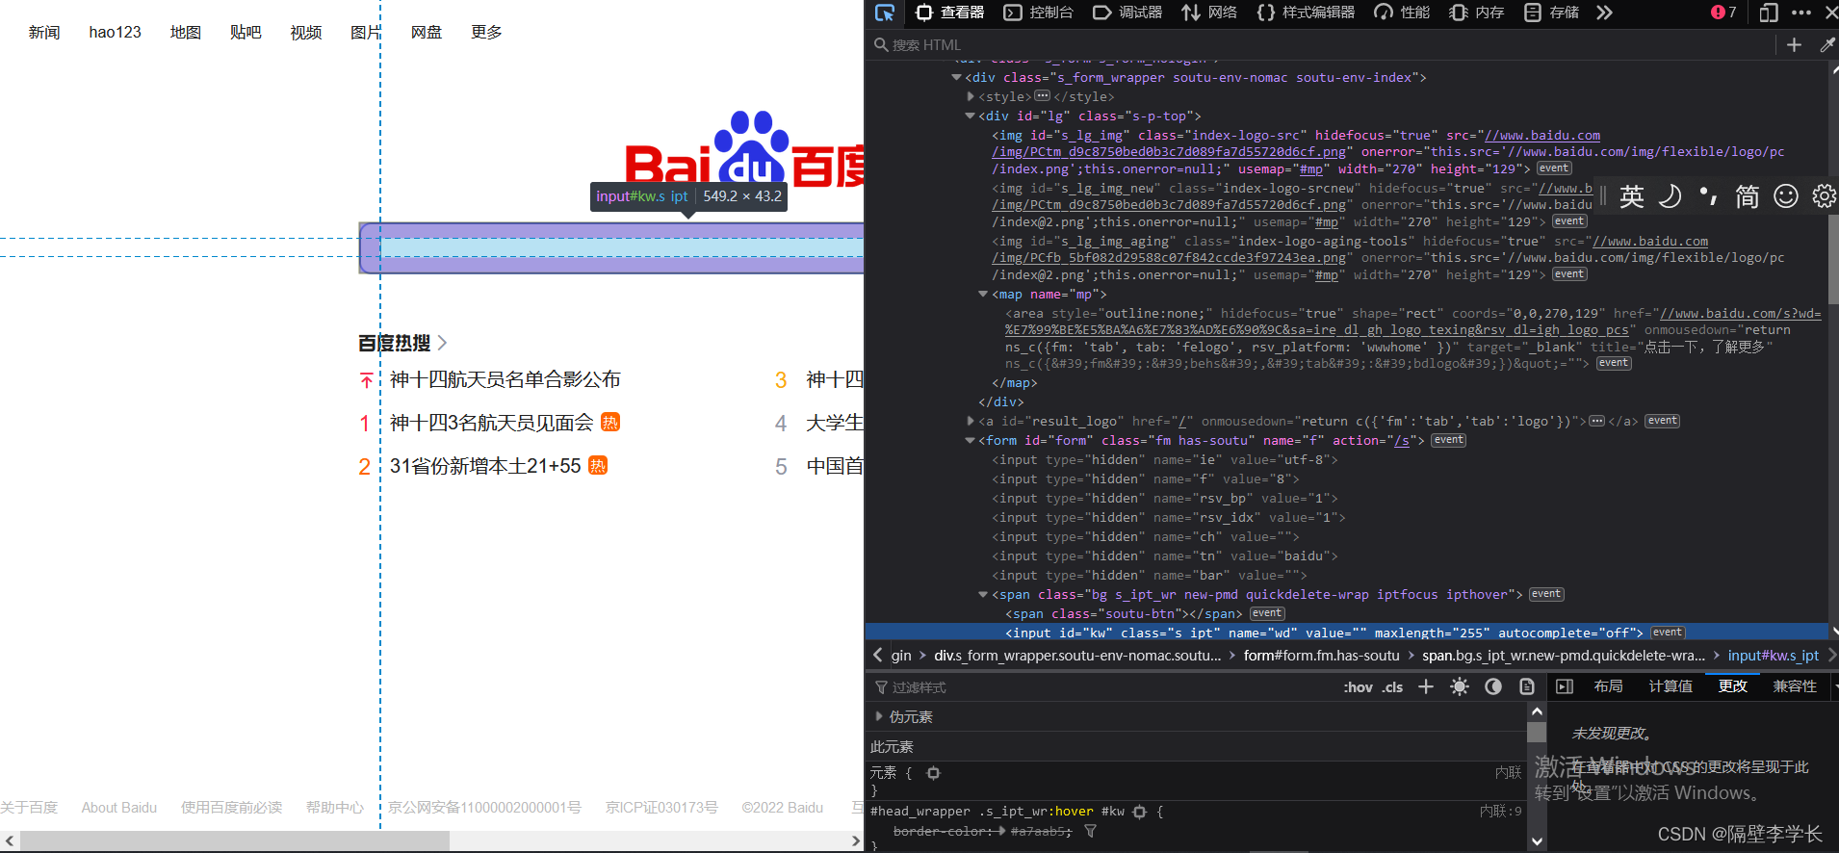Toggle print media simulation icon

click(1526, 686)
